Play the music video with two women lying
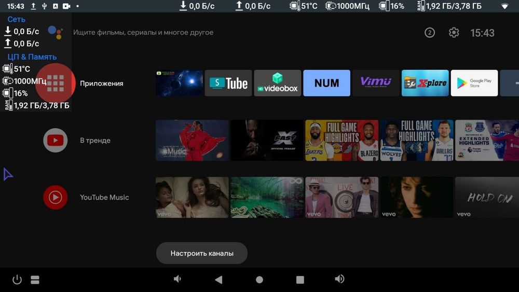Screen dimensions: 519x292 pyautogui.click(x=193, y=198)
